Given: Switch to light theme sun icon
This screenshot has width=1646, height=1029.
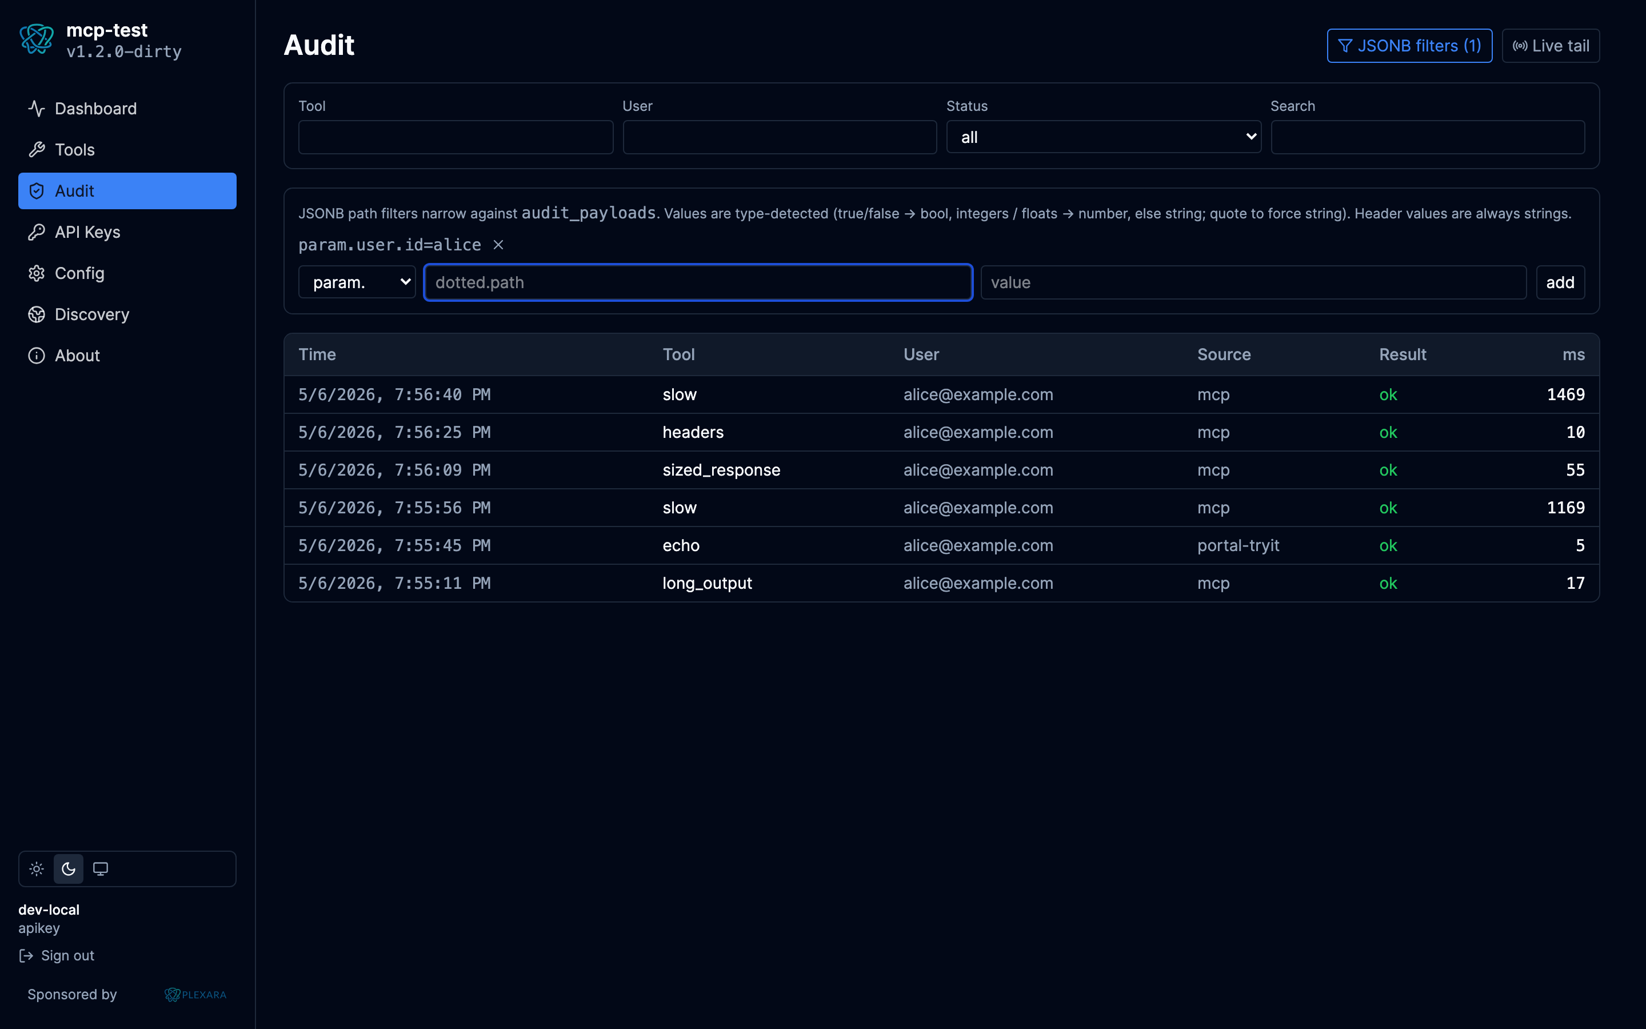Looking at the screenshot, I should coord(37,869).
